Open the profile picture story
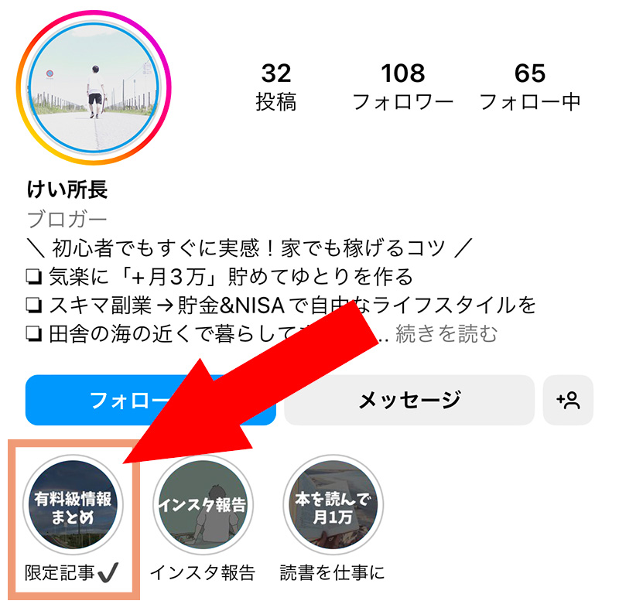Screen dimensions: 619x611 click(x=94, y=87)
